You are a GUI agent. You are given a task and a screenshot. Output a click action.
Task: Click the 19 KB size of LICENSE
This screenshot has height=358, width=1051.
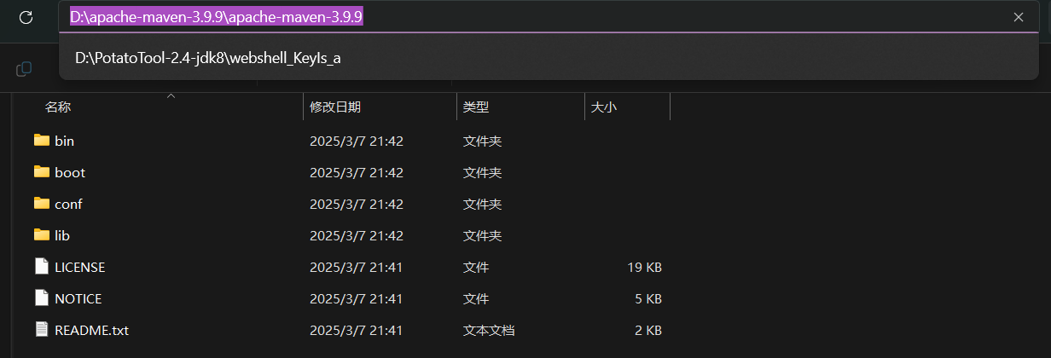coord(644,267)
